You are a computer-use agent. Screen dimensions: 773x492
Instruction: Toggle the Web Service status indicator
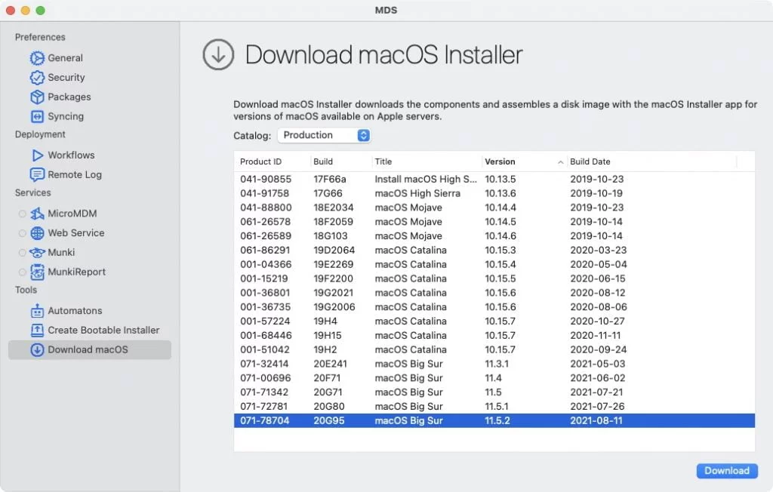pos(22,233)
